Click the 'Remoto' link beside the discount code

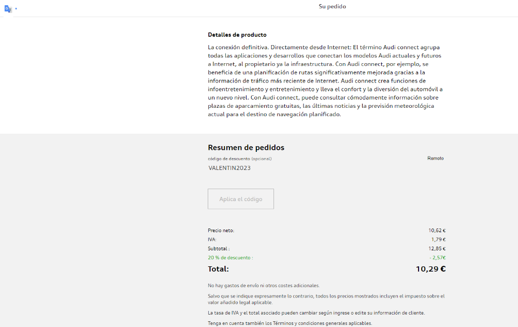[435, 159]
